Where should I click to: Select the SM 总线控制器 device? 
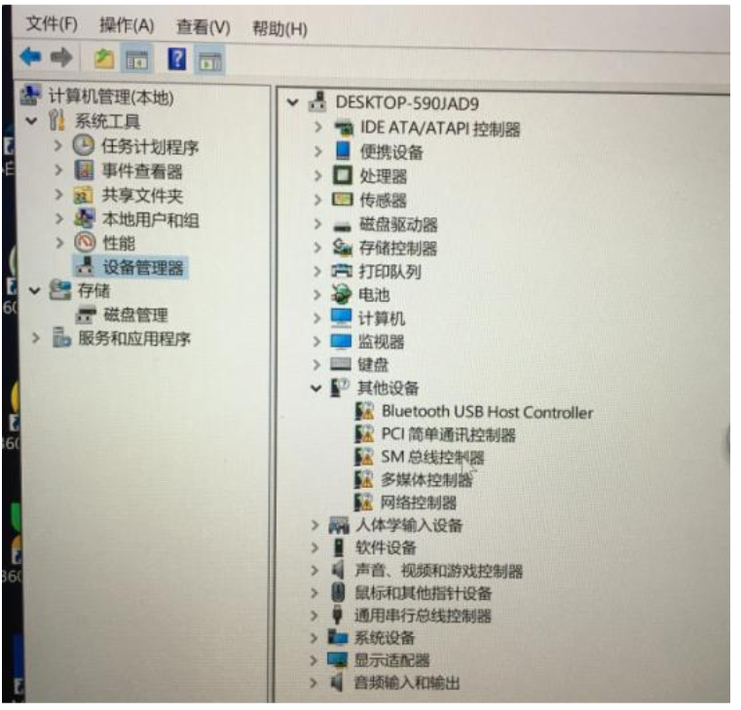pos(432,457)
